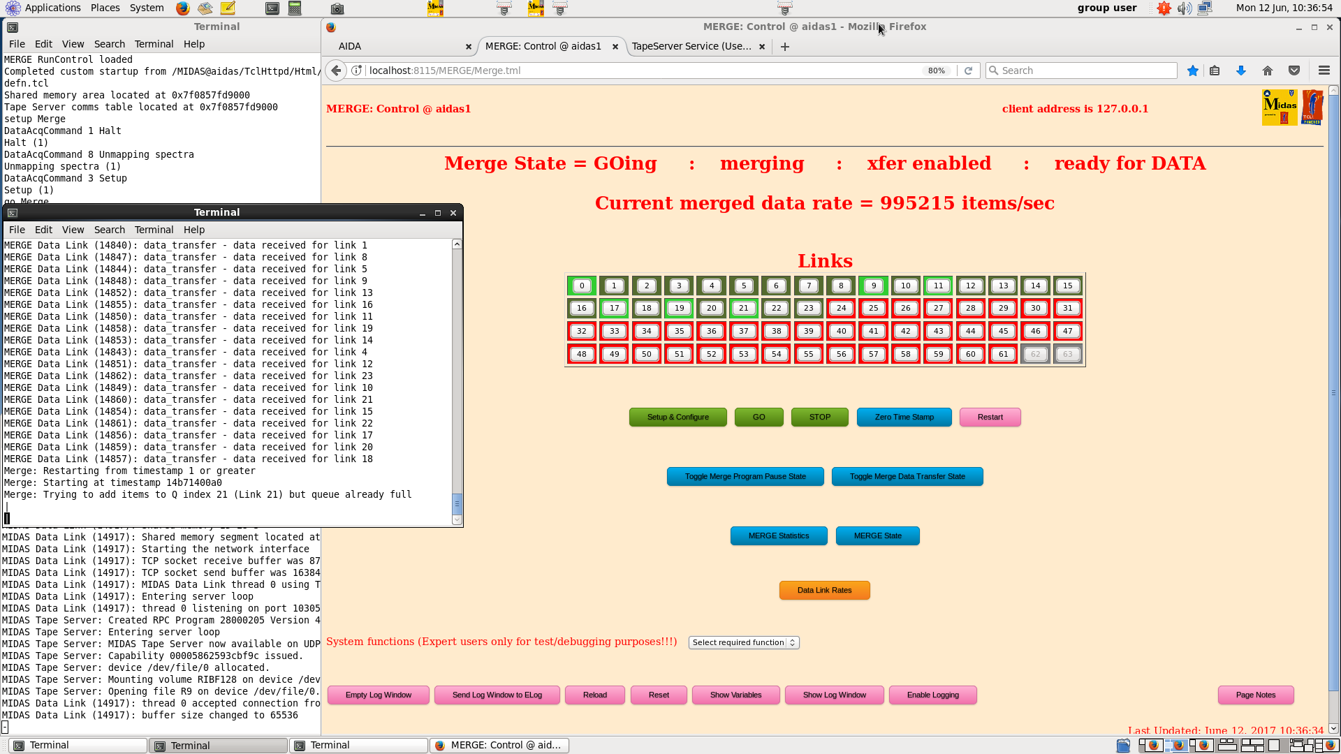Open the Search menu in the front Terminal

click(x=110, y=230)
